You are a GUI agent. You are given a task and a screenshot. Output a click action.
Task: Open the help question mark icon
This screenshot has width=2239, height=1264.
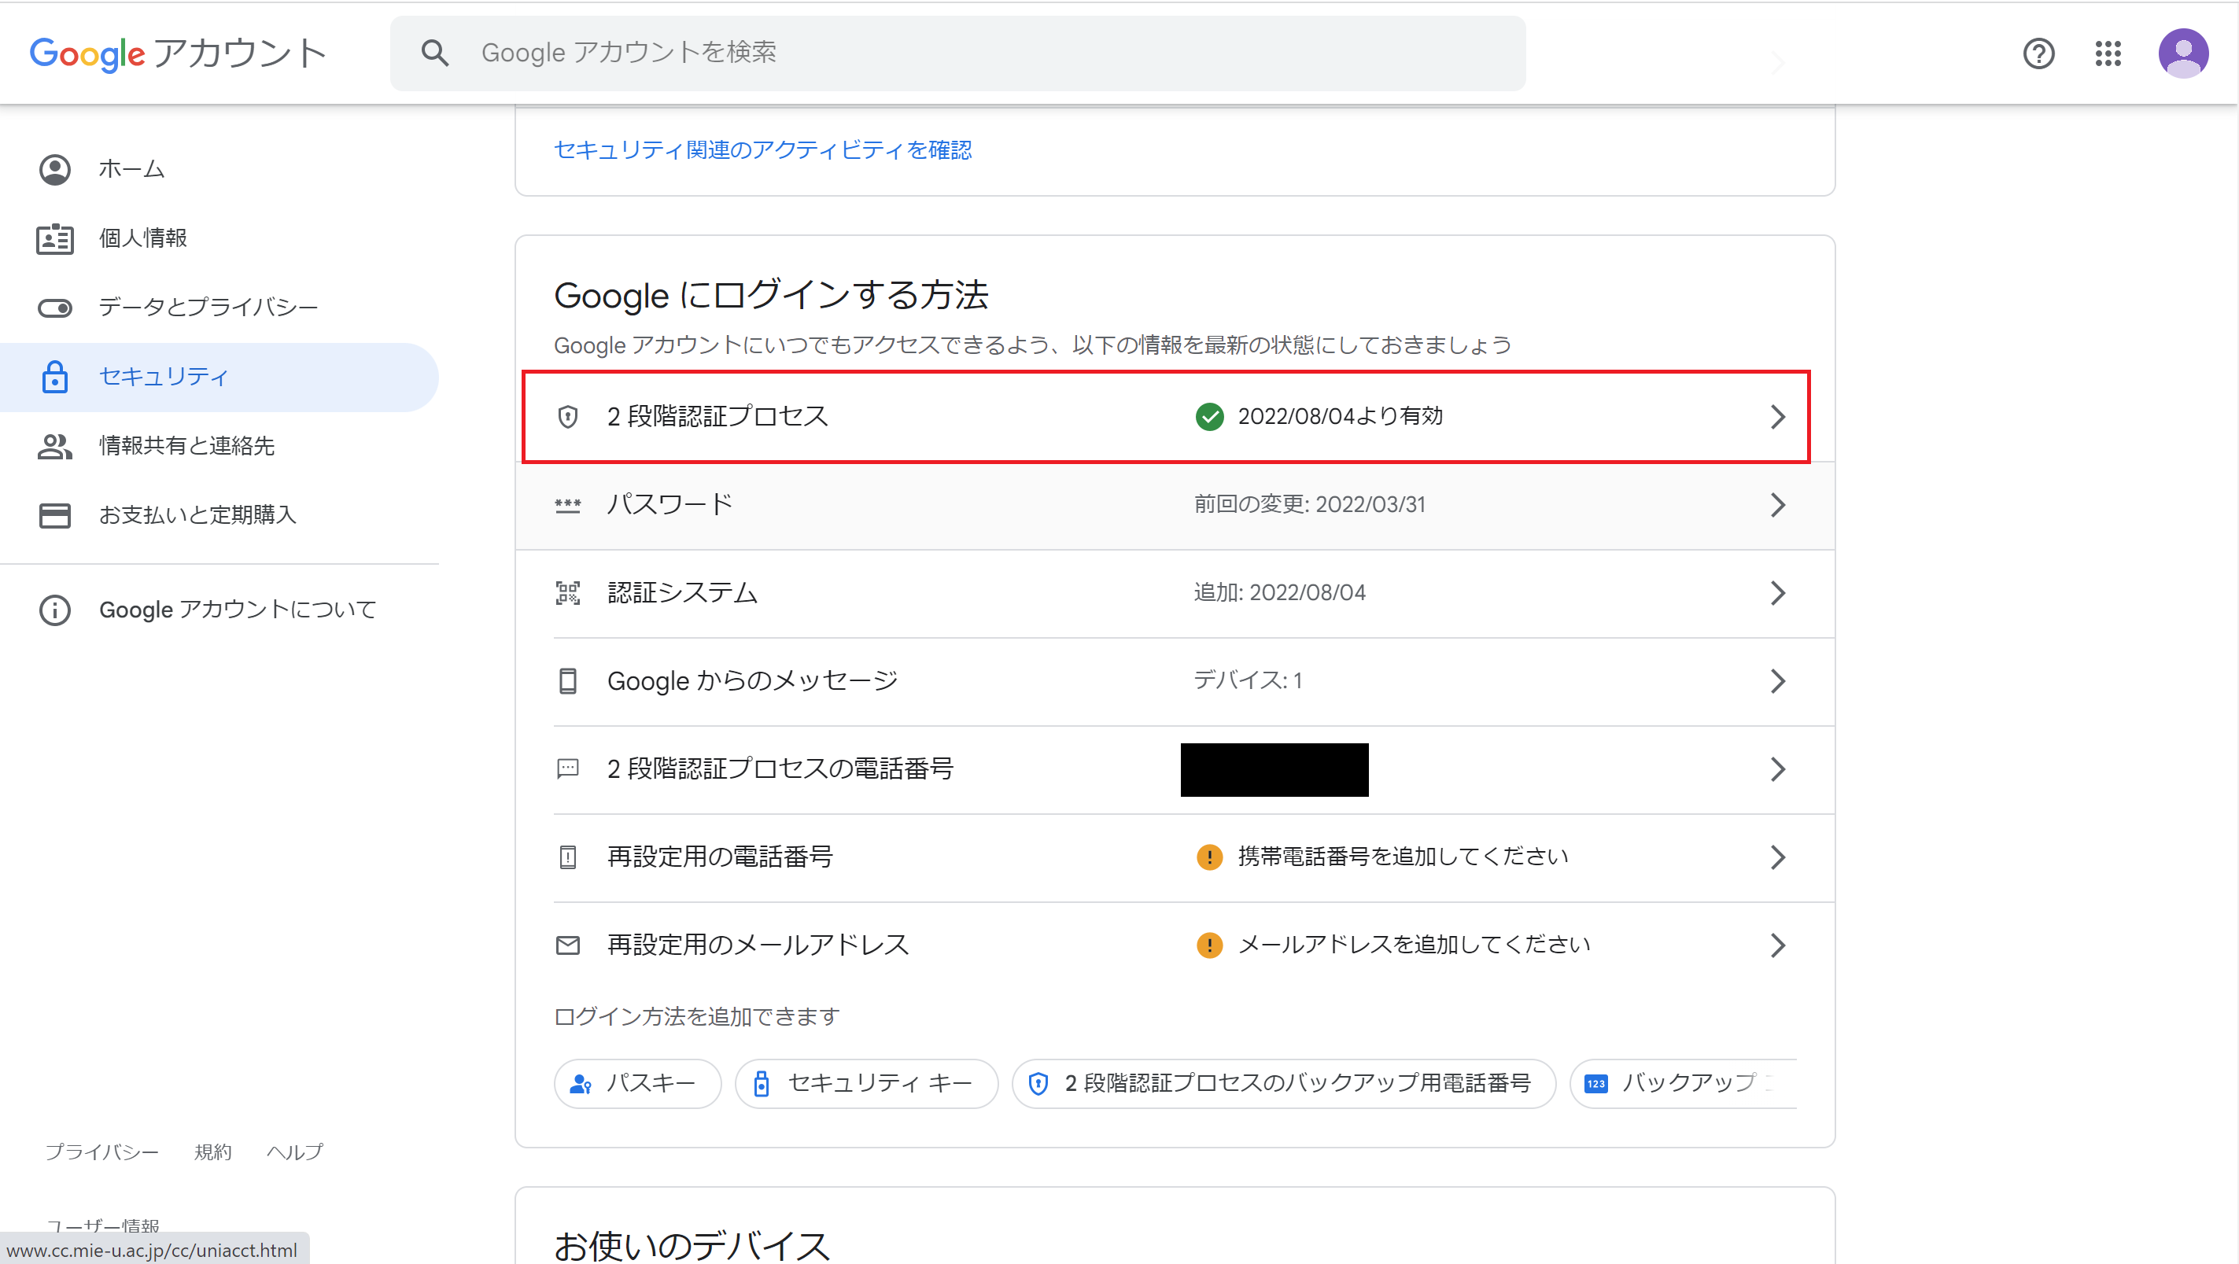(x=2038, y=53)
